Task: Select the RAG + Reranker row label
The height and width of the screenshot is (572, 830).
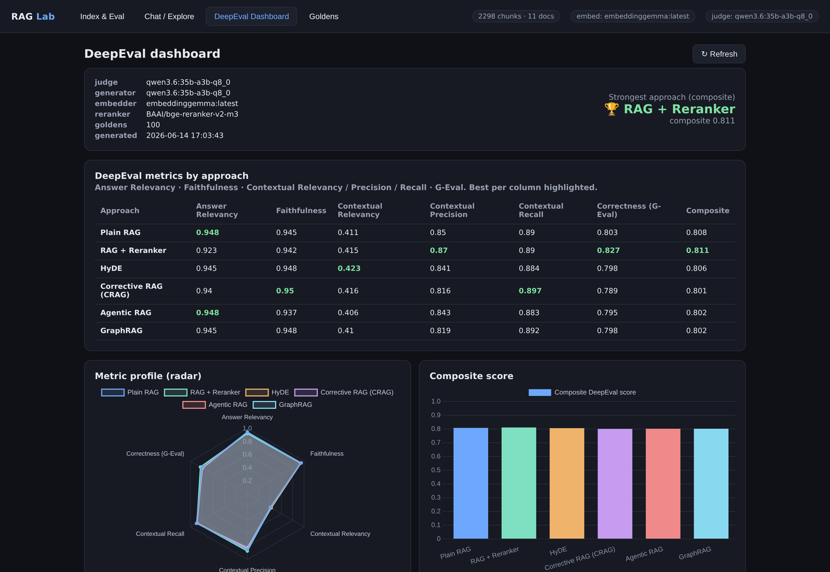Action: pos(133,251)
